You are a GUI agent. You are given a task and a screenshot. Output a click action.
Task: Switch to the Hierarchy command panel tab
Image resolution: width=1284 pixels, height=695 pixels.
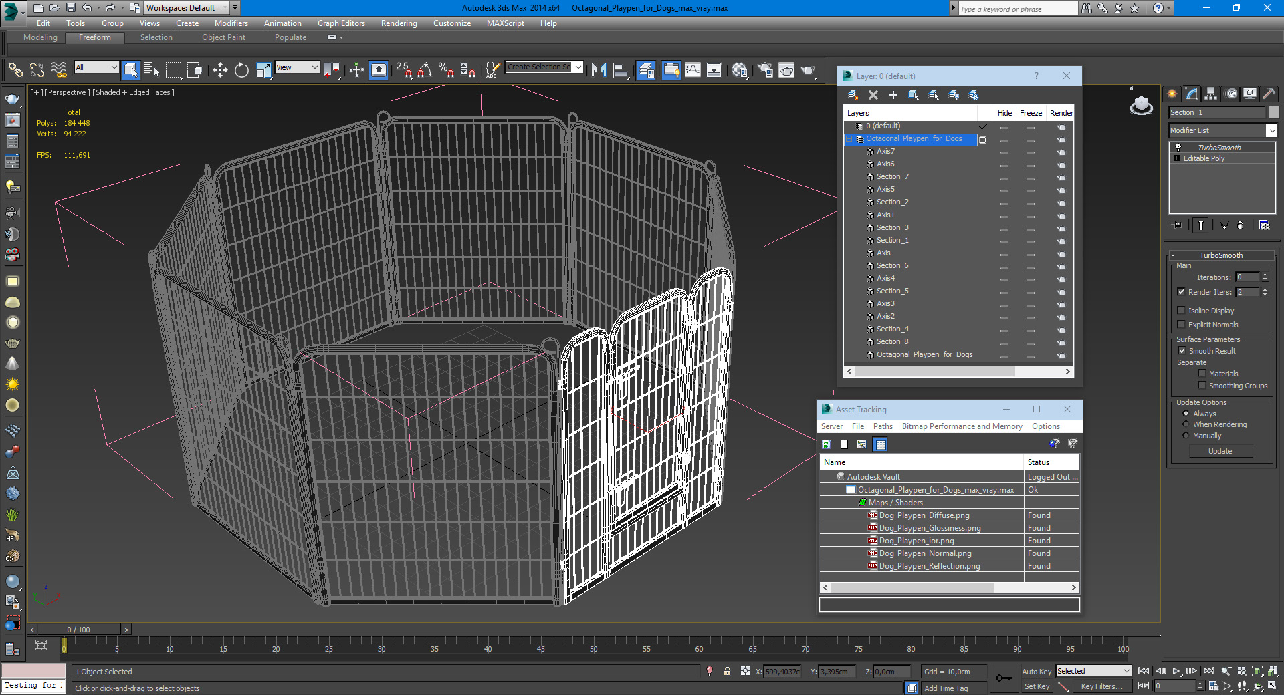coord(1210,94)
